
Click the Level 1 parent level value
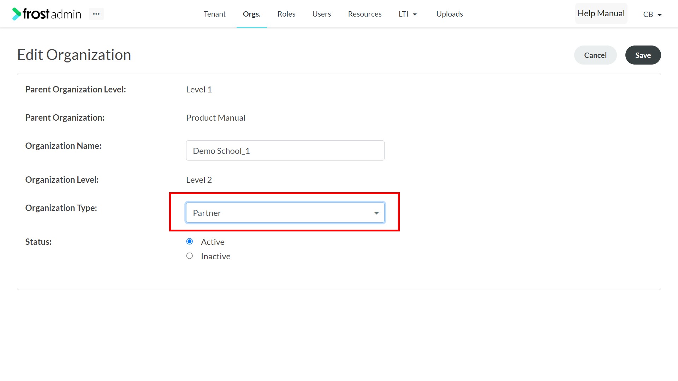pyautogui.click(x=199, y=89)
